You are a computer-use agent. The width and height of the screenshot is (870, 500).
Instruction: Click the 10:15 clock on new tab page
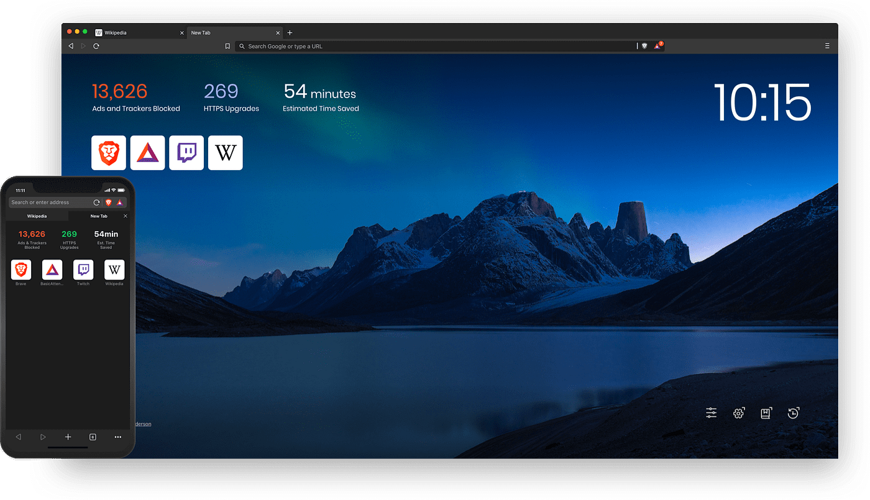pyautogui.click(x=762, y=102)
